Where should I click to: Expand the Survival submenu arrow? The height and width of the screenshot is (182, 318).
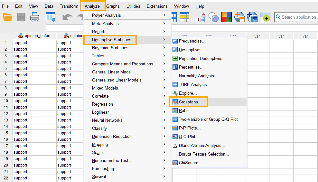click(164, 177)
